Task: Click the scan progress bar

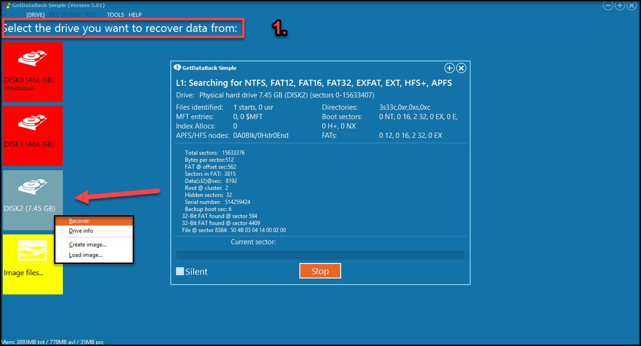Action: coord(320,255)
